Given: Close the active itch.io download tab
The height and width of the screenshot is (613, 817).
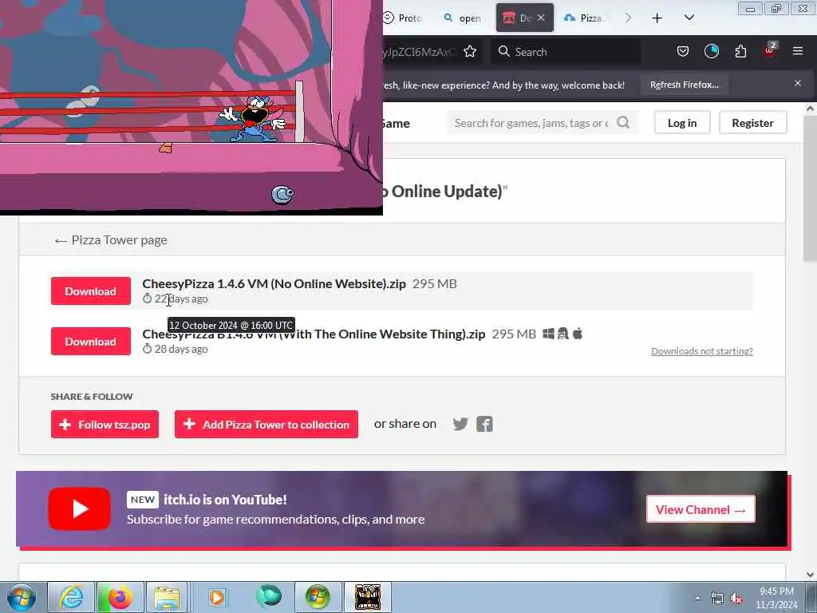Looking at the screenshot, I should 541,18.
